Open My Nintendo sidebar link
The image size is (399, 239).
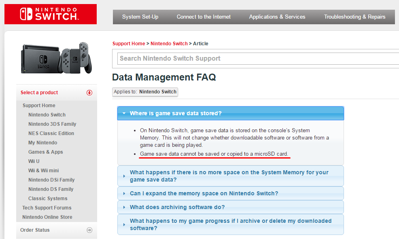43,143
